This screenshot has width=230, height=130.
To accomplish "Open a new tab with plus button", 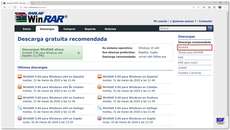I will click(32, 3).
